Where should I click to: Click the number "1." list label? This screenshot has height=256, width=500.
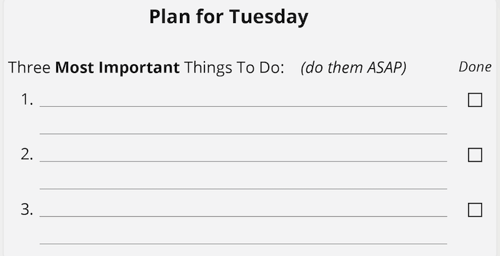27,100
